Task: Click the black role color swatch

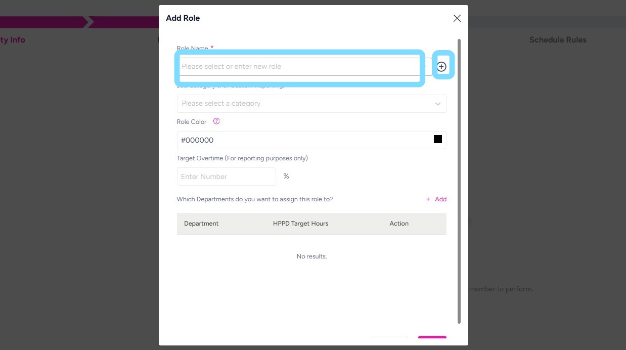Action: [438, 140]
